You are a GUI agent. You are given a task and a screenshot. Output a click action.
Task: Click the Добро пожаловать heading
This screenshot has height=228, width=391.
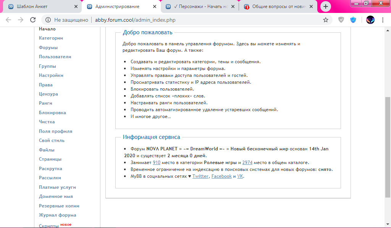pyautogui.click(x=147, y=32)
